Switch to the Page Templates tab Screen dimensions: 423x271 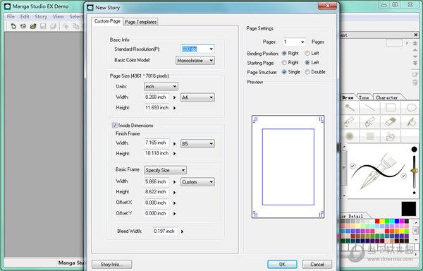pos(140,22)
